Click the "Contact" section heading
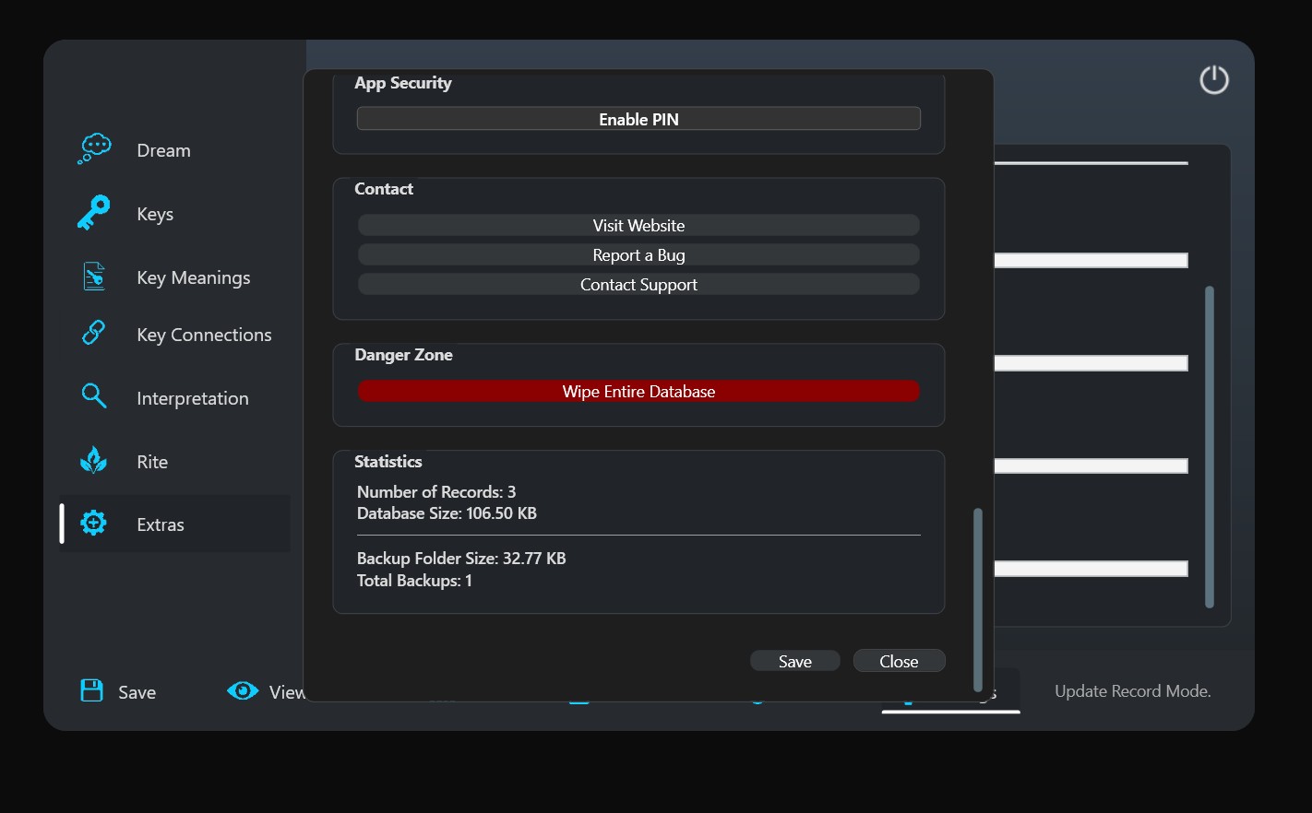The width and height of the screenshot is (1312, 813). point(384,189)
